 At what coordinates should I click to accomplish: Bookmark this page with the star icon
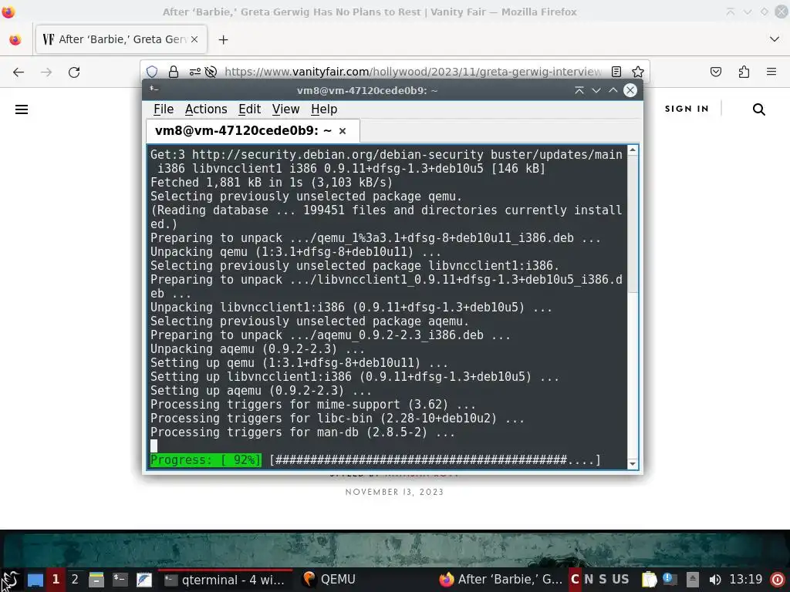point(638,72)
